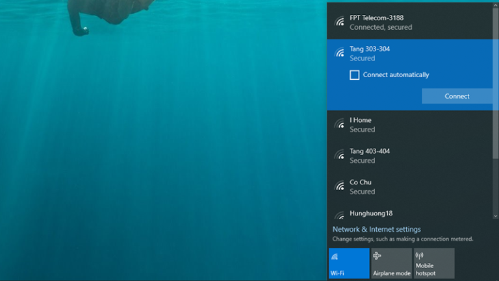Click the Co Chu Wi-Fi signal icon
Screen dimensions: 499x281
pos(339,186)
